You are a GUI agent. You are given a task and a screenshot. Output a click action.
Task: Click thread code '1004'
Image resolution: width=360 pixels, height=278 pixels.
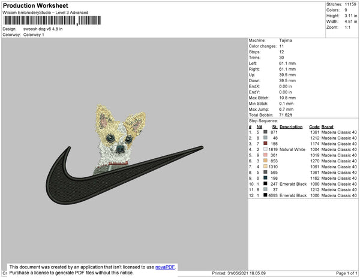315,149
